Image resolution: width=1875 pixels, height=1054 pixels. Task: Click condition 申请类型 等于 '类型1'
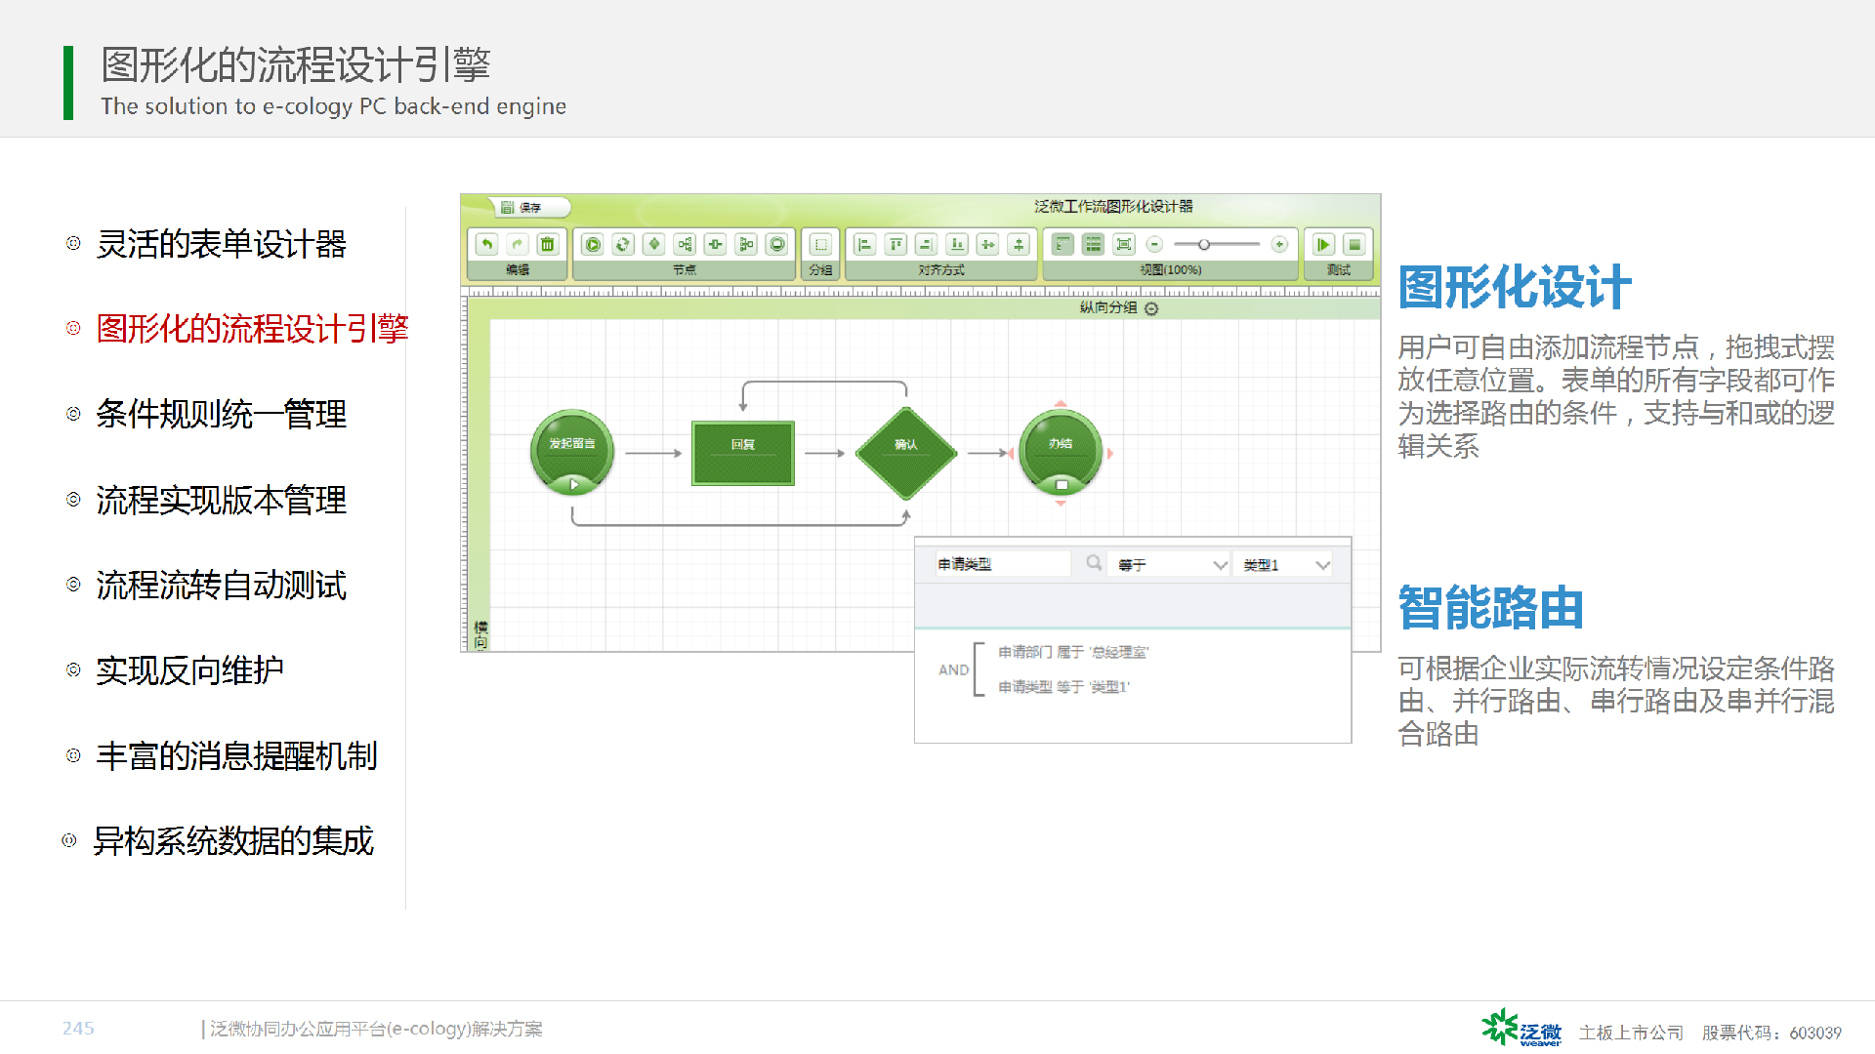pyautogui.click(x=1062, y=687)
